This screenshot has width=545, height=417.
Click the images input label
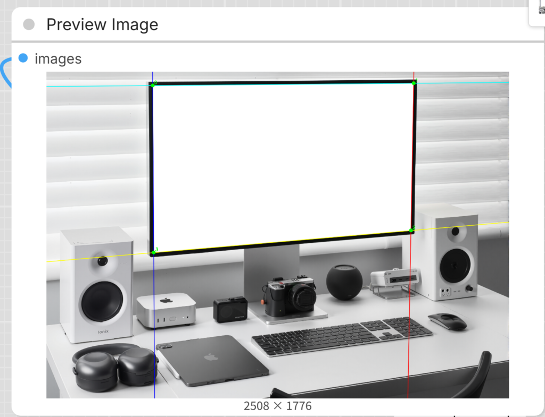point(58,58)
